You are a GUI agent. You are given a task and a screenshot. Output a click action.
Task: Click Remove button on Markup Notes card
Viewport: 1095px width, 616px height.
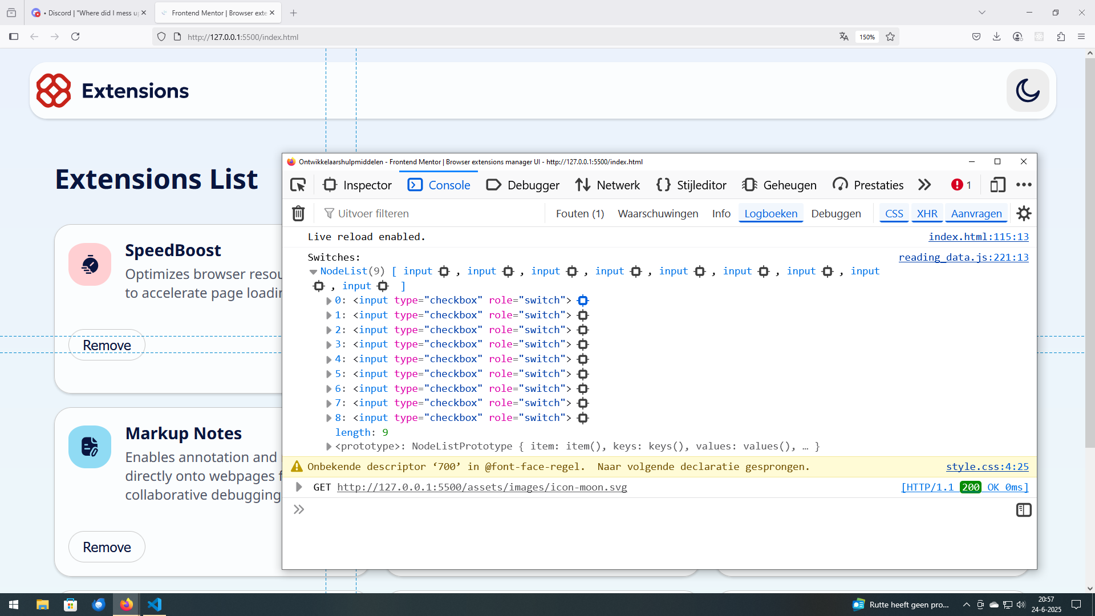pos(107,547)
